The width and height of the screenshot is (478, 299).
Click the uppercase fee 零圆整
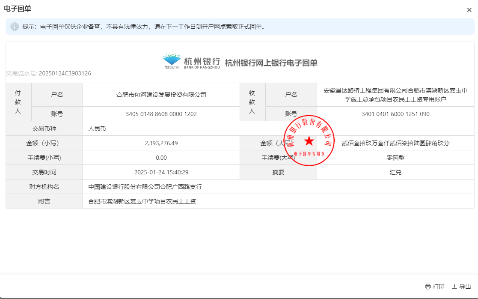tap(395, 158)
